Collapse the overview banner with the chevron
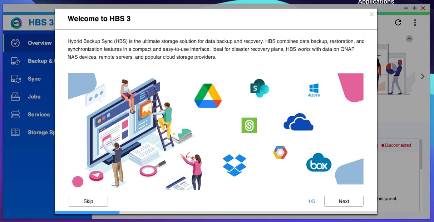The width and height of the screenshot is (434, 222). (410, 38)
